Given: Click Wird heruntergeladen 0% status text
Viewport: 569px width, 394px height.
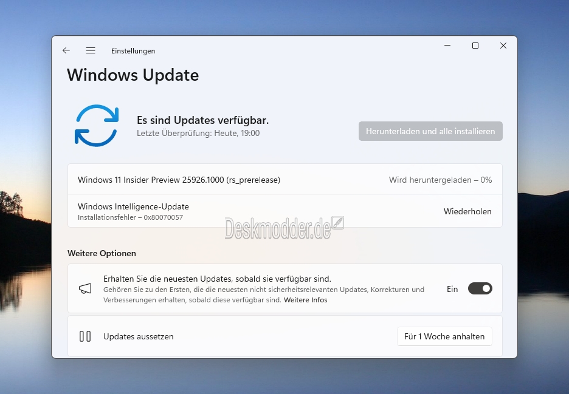Looking at the screenshot, I should 440,180.
